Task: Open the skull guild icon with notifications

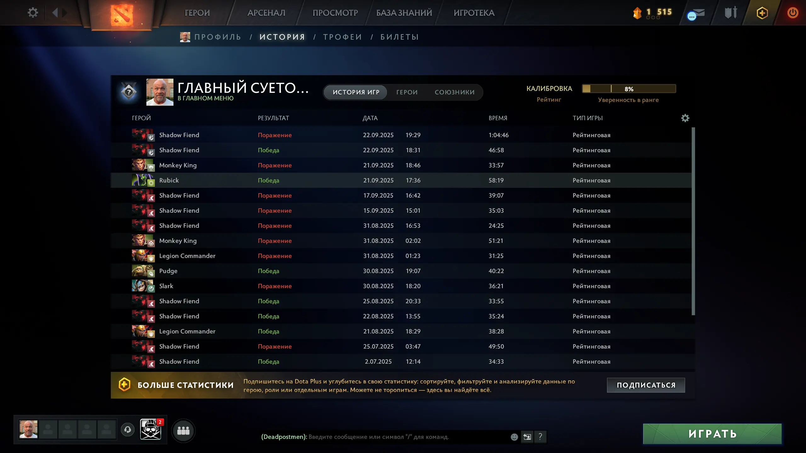Action: 151,429
